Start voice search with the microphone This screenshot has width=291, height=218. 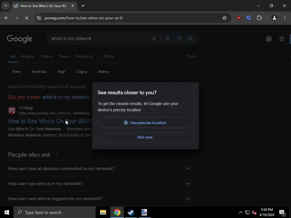click(168, 39)
